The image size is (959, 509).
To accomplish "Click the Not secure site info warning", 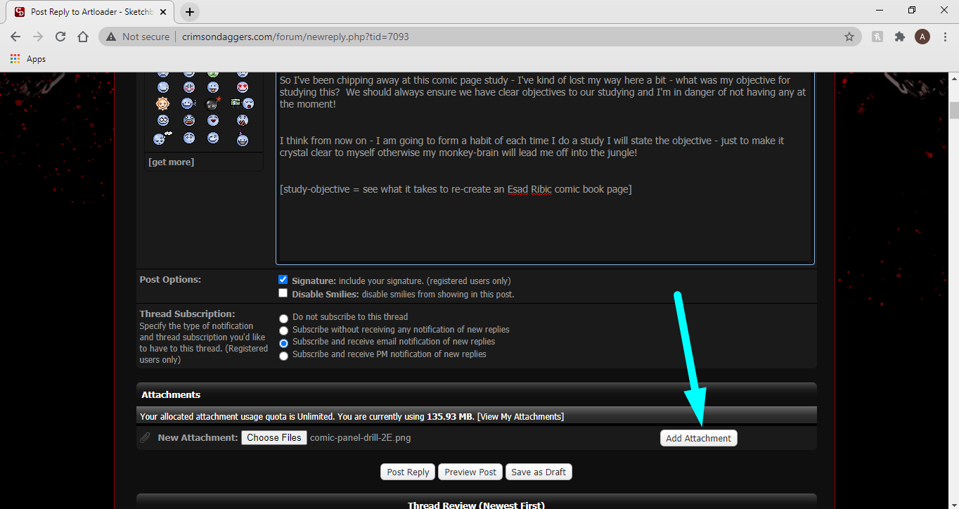I will click(138, 37).
